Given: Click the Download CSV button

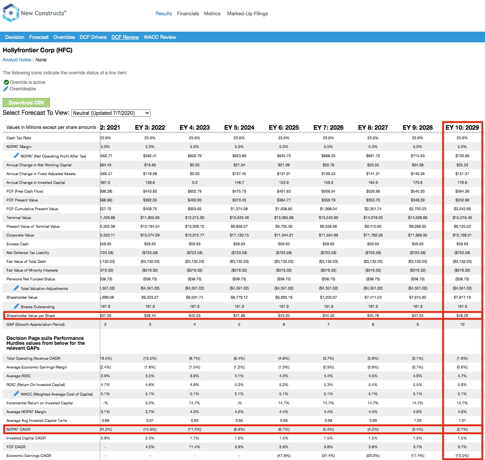Looking at the screenshot, I should (26, 103).
